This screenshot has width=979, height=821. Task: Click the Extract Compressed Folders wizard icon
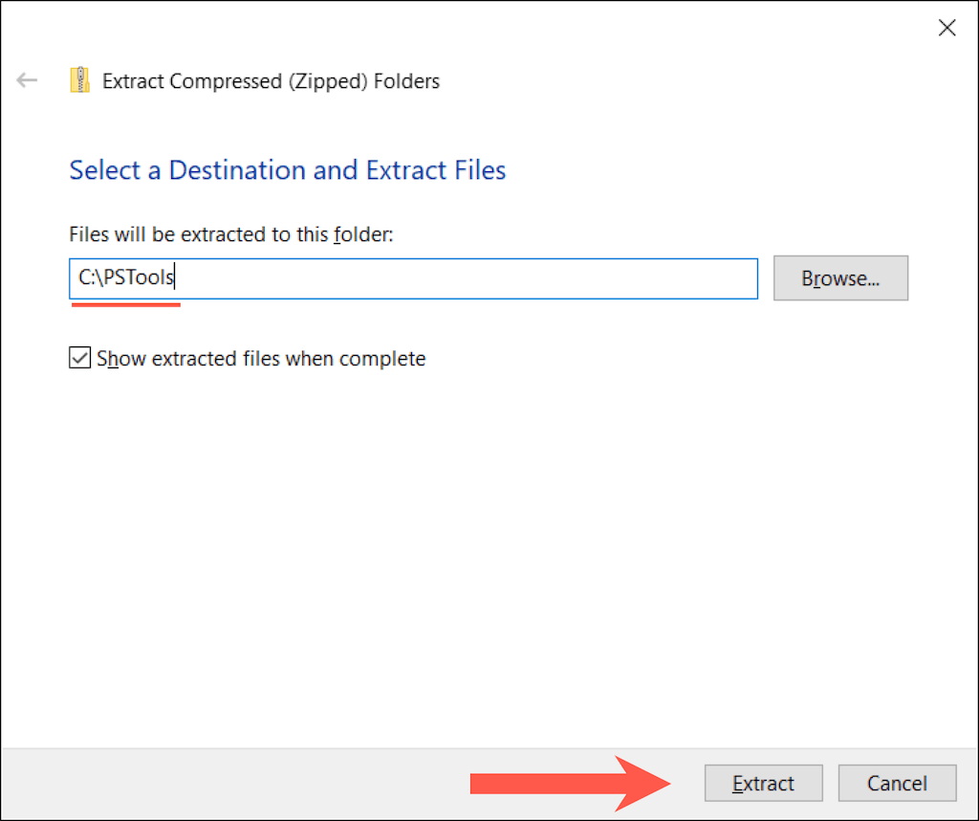(81, 80)
